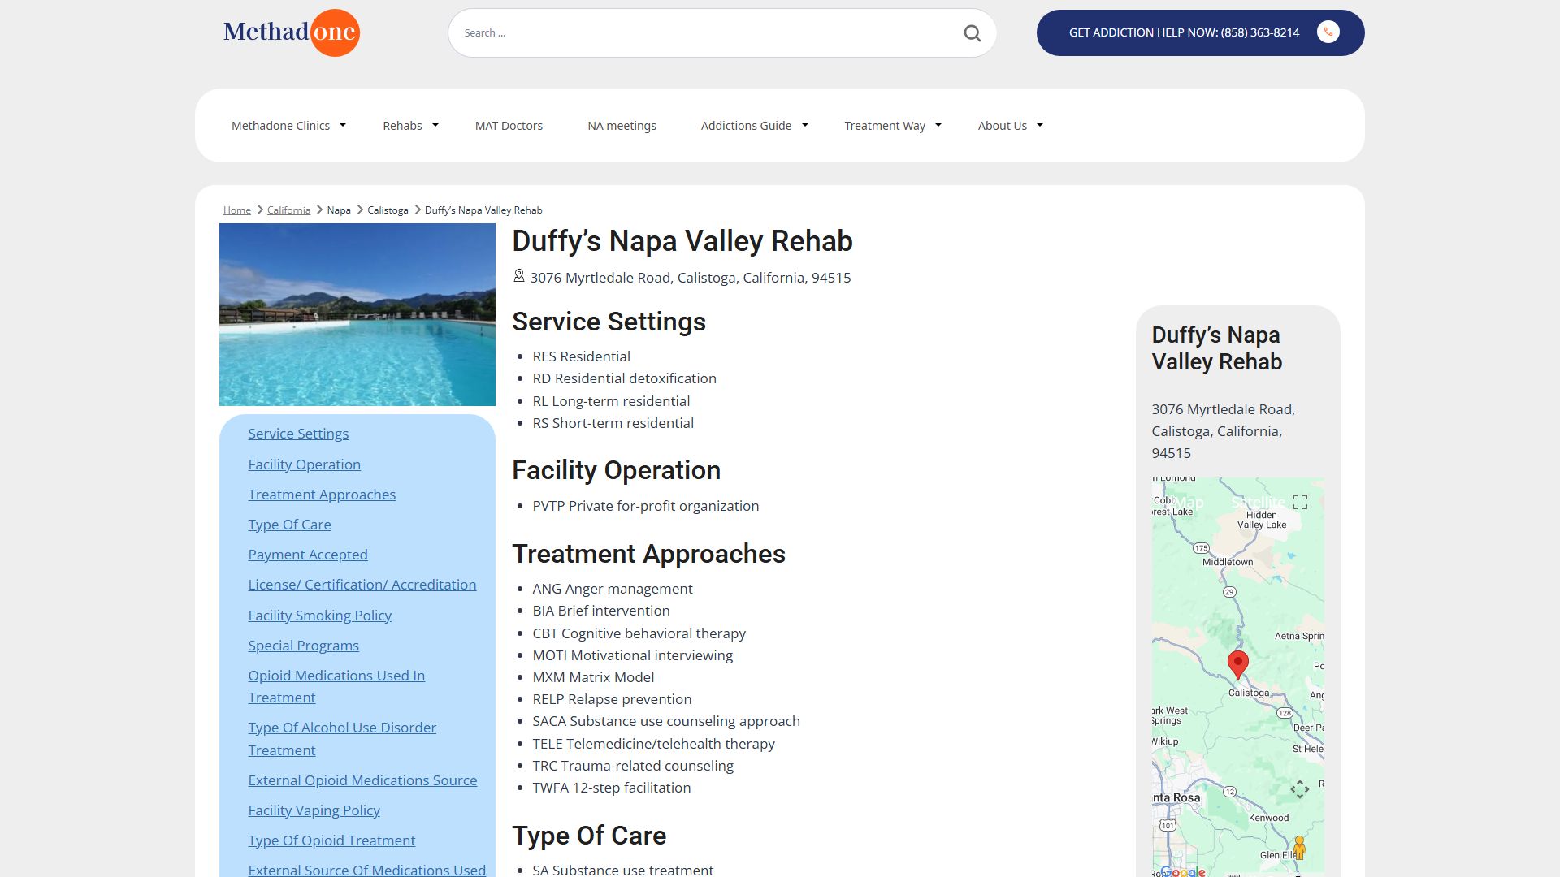
Task: Click 'CBT Cognitive behavioral therapy' list item
Action: 639,633
